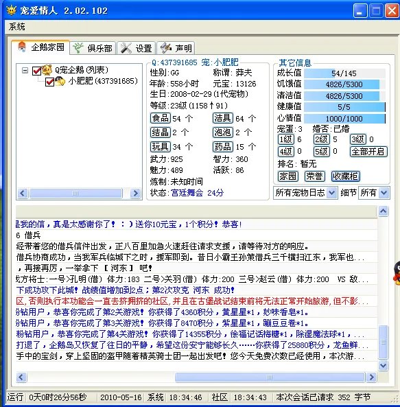The height and width of the screenshot is (407, 400).
Task: Select the log line mentioning 第3关游戏
Action: click(x=196, y=323)
